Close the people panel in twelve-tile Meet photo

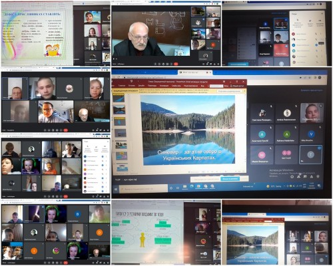coord(108,142)
